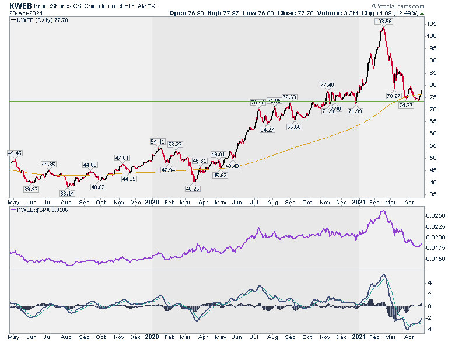The width and height of the screenshot is (455, 342).
Task: Click the Chg +1.89 (+2.49%) value
Action: [x=390, y=13]
